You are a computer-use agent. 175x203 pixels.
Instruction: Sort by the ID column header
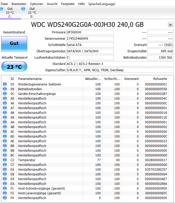click(x=12, y=79)
